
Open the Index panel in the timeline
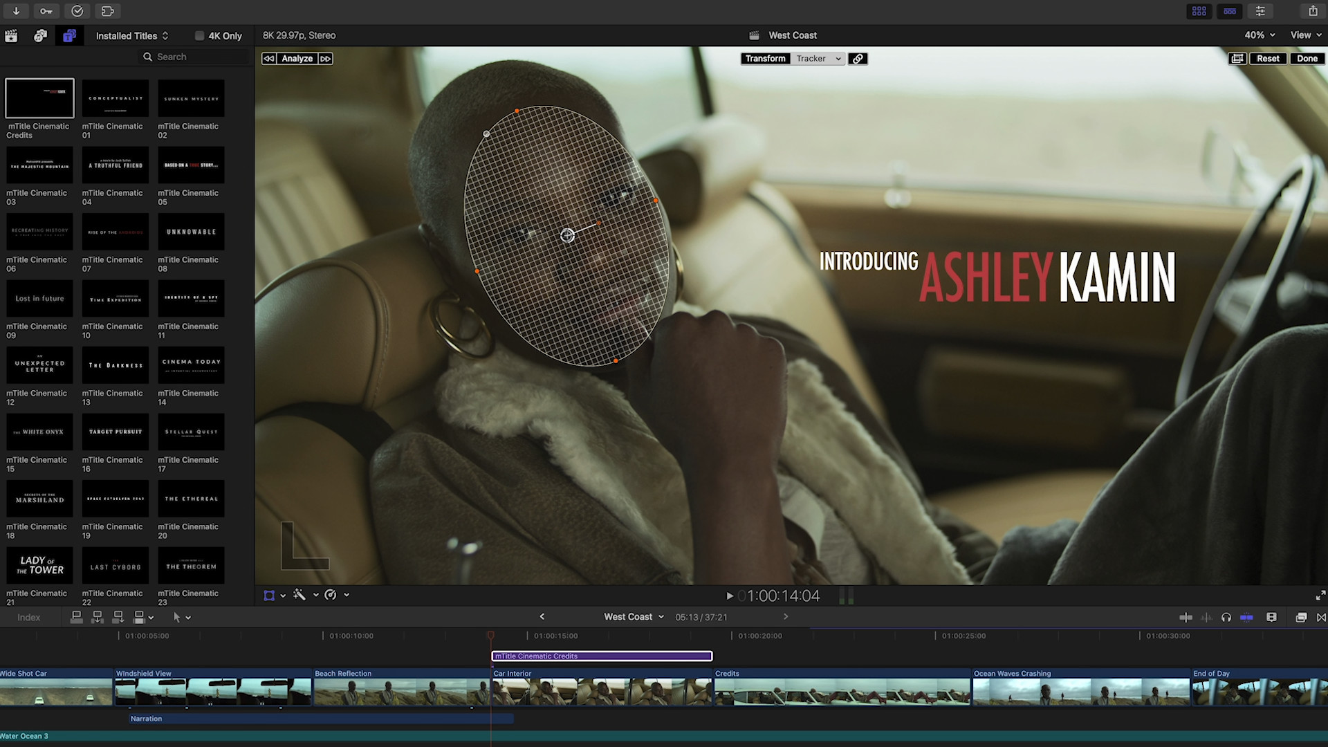tap(28, 617)
